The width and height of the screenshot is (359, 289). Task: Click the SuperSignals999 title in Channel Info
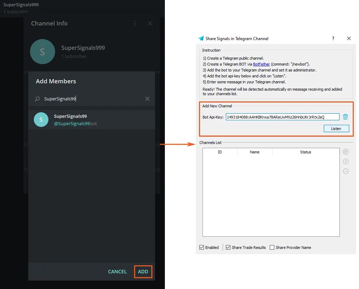tap(83, 48)
